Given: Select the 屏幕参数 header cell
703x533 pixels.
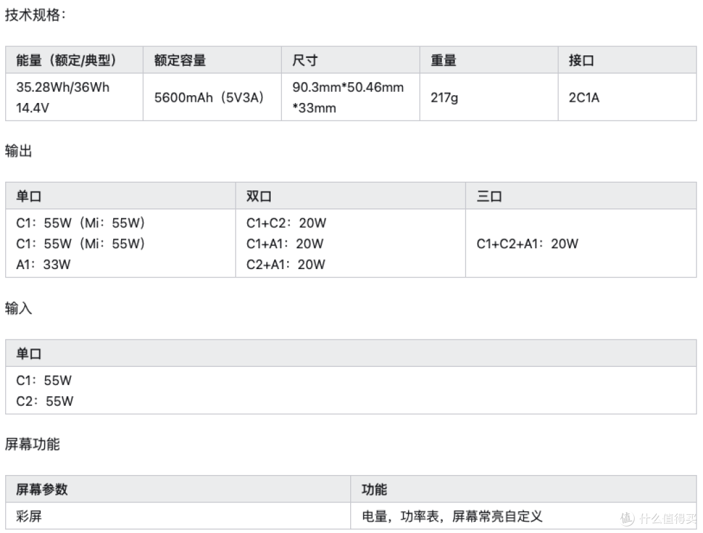Looking at the screenshot, I should coord(178,489).
